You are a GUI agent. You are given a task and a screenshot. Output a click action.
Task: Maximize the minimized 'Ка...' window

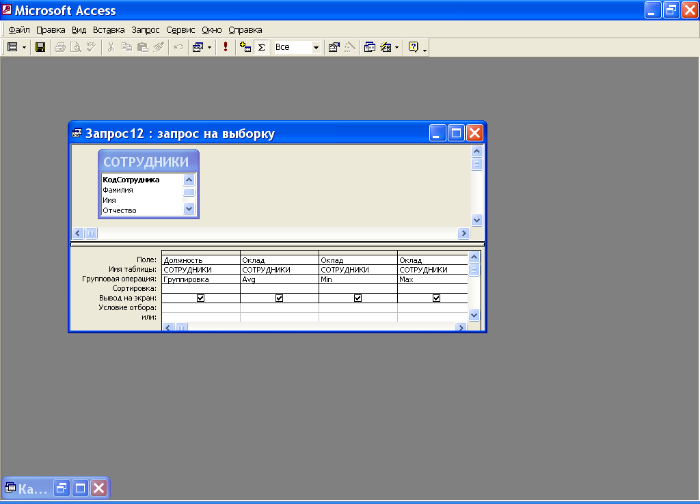pyautogui.click(x=81, y=488)
